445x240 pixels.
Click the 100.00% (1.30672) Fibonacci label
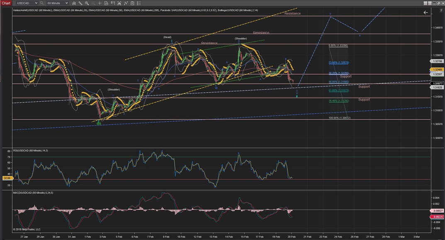[x=339, y=118]
